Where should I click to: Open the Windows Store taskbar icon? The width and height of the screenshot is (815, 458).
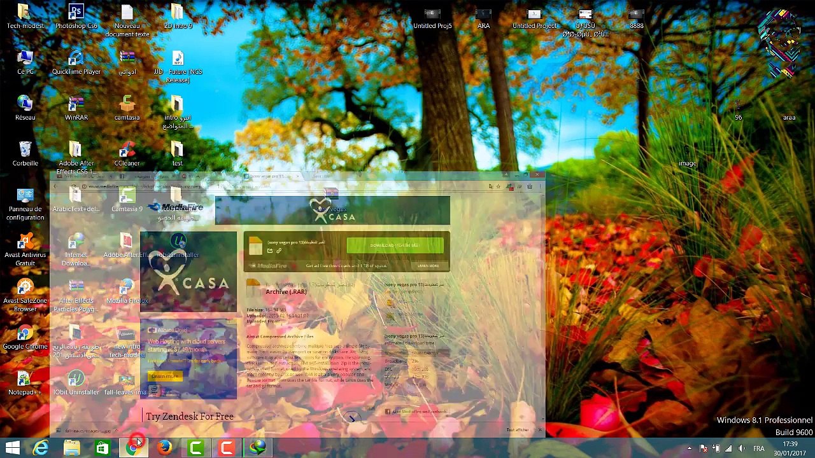click(x=102, y=448)
